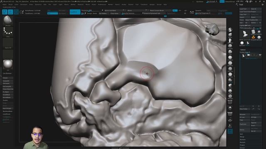This screenshot has height=149, width=266.
Task: Select the Cylinder3D tool thumbnail
Action: tap(253, 32)
